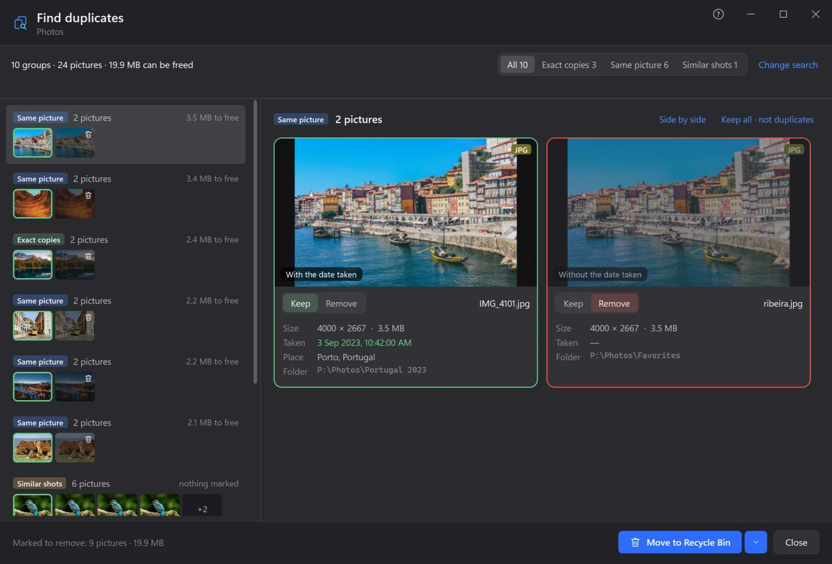Open dropdown arrow next to Move to Recycle Bin

point(755,542)
